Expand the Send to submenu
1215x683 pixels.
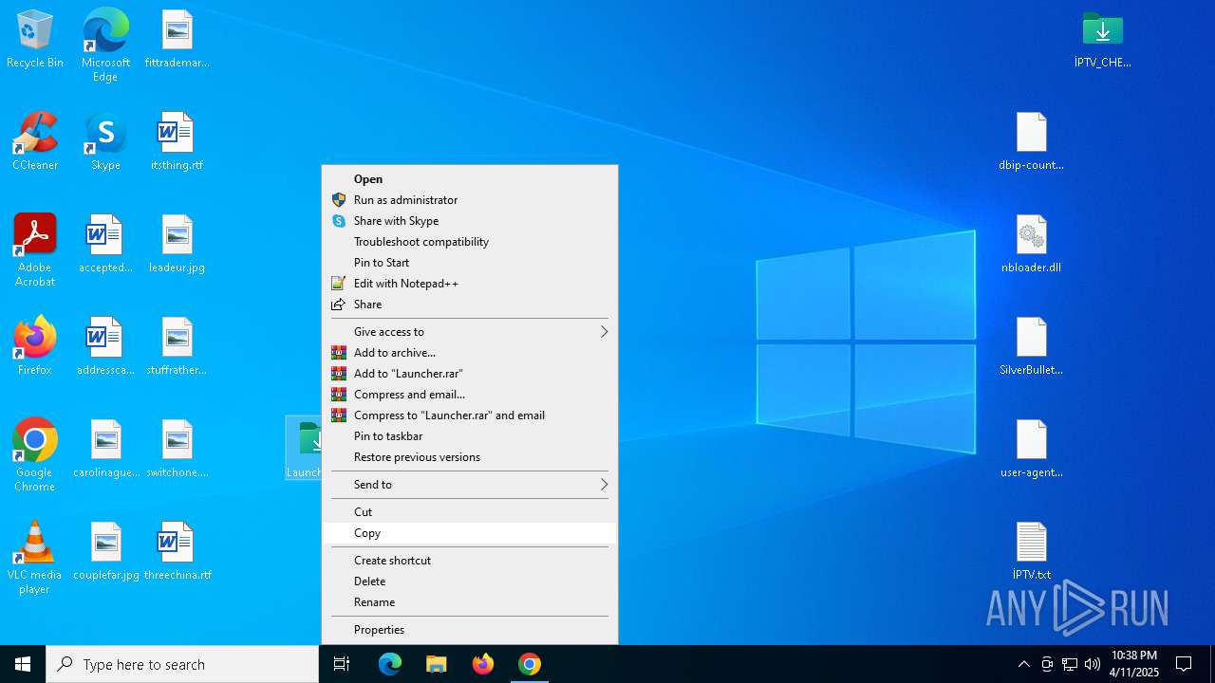pos(470,485)
